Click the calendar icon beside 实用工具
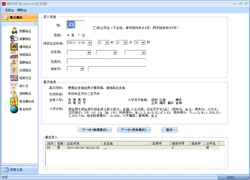Viewport: 250px width, 180px height. click(6, 170)
